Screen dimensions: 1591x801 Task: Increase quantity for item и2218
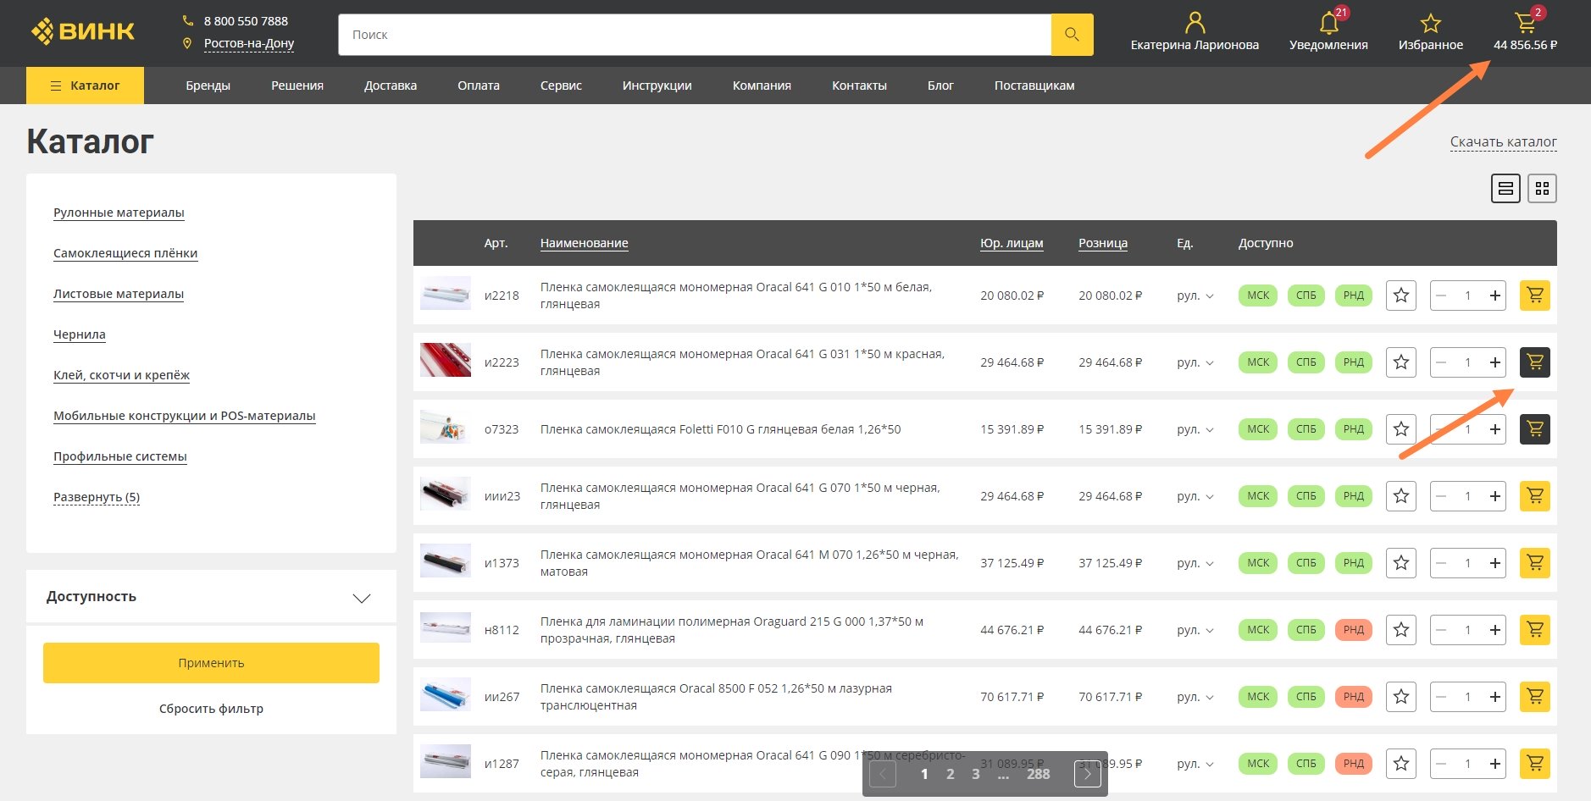pos(1495,296)
